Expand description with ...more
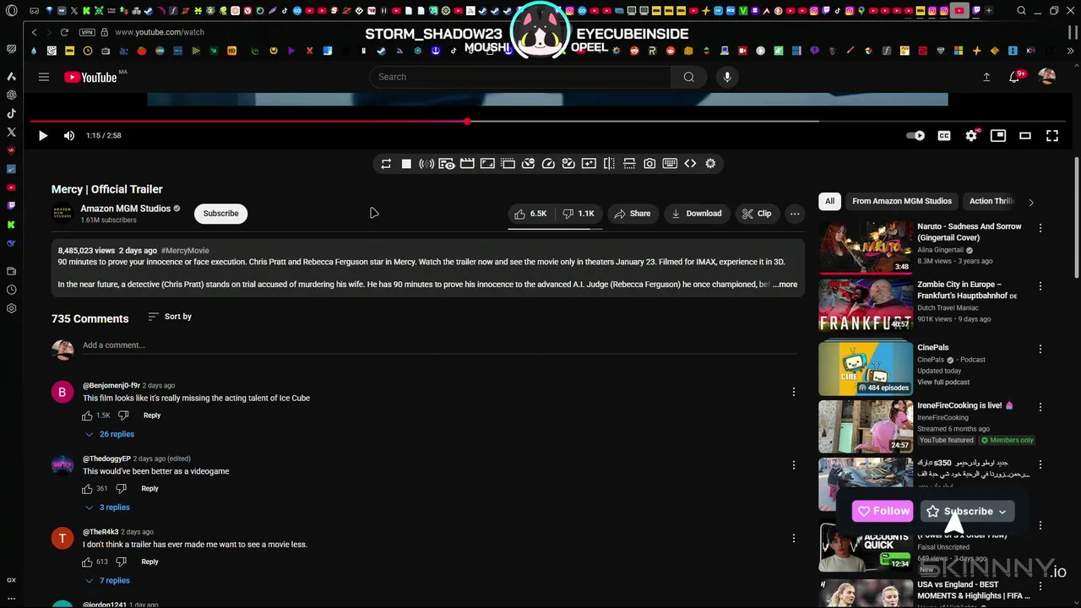Screen dimensions: 1081x608 pos(785,285)
